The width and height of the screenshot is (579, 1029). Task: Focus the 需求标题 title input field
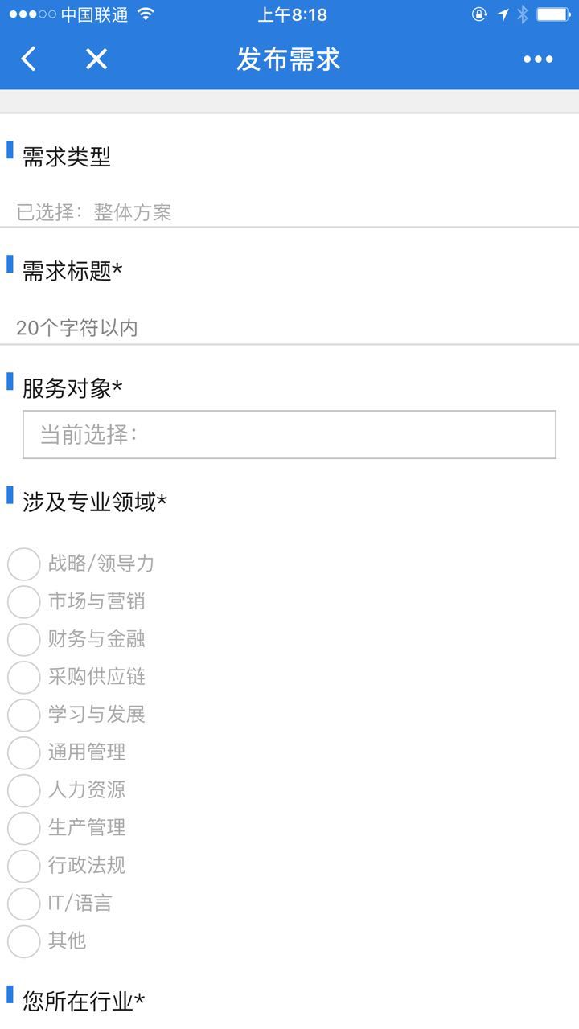pos(289,328)
